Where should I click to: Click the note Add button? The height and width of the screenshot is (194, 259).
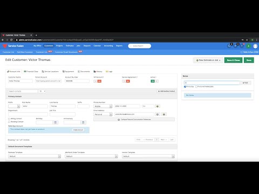tap(246, 83)
